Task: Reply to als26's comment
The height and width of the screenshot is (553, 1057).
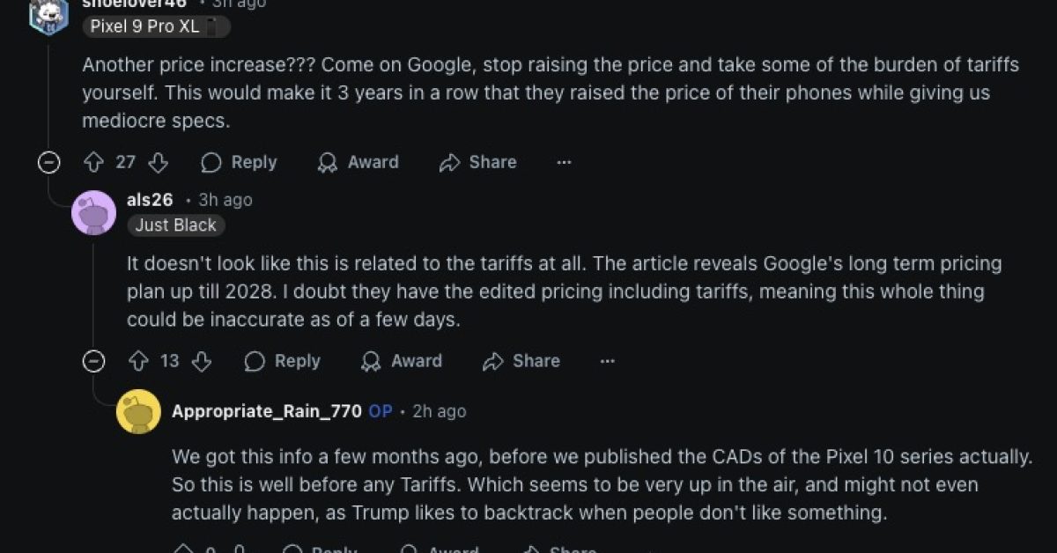Action: 283,361
